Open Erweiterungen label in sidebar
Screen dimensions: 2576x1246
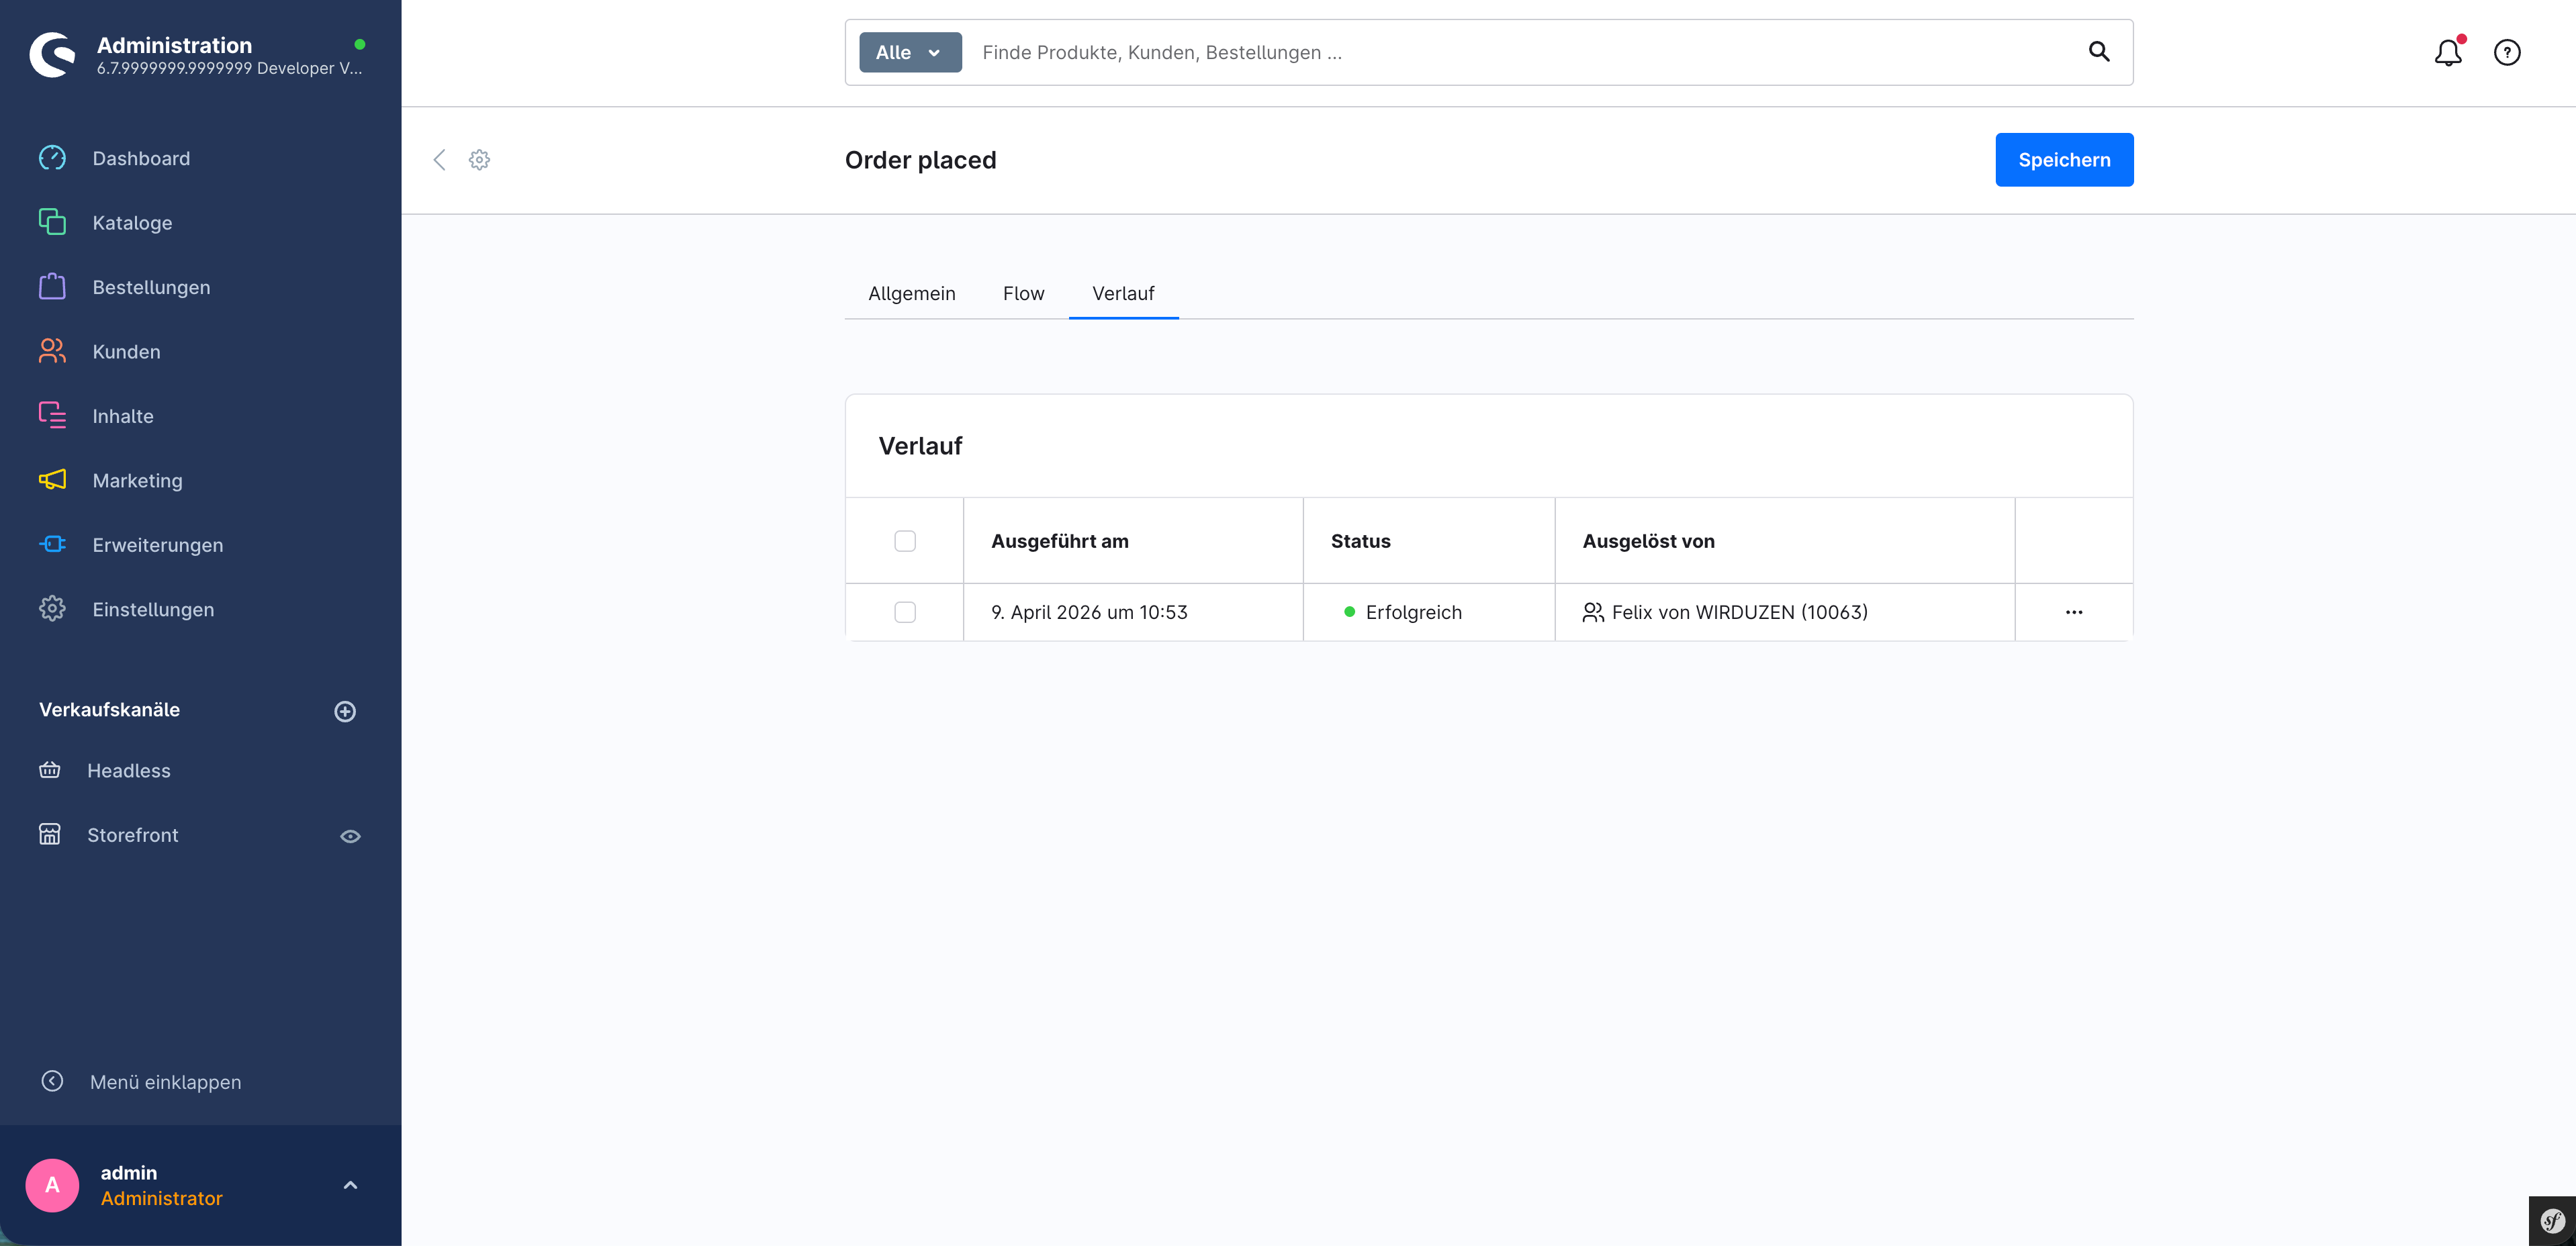tap(157, 545)
